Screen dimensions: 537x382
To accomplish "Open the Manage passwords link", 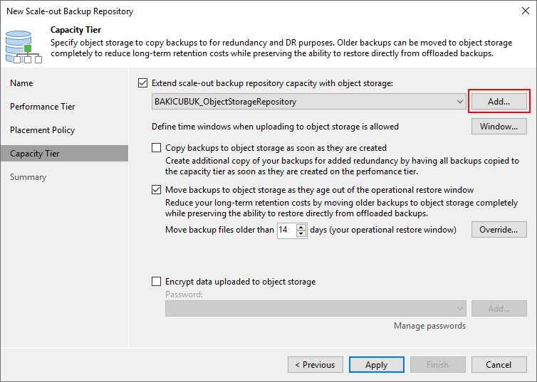I will coord(429,326).
